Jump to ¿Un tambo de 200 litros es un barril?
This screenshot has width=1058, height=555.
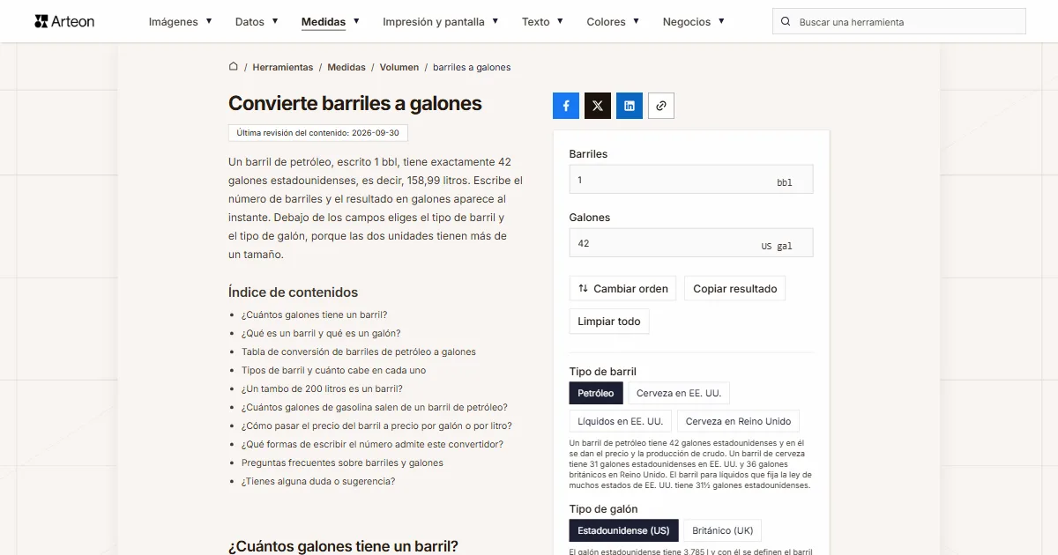(322, 388)
